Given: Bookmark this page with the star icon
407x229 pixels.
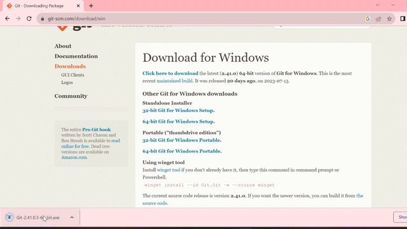Looking at the screenshot, I should pyautogui.click(x=389, y=18).
